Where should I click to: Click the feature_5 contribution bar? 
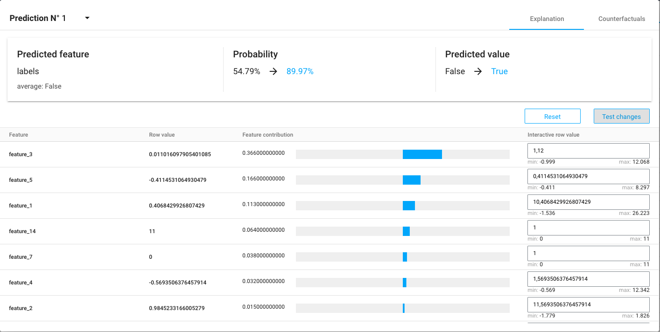412,179
